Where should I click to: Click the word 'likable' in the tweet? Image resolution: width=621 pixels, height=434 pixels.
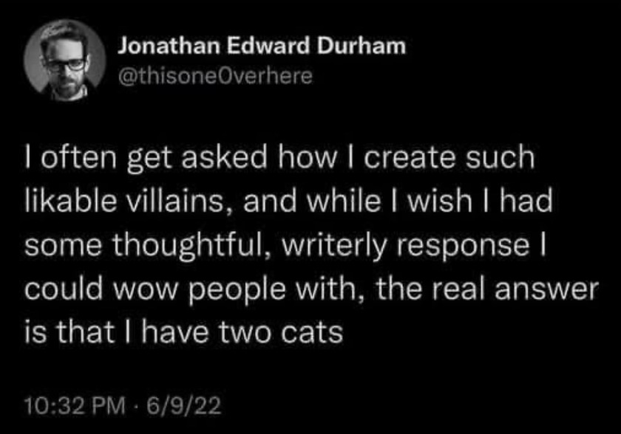(71, 201)
